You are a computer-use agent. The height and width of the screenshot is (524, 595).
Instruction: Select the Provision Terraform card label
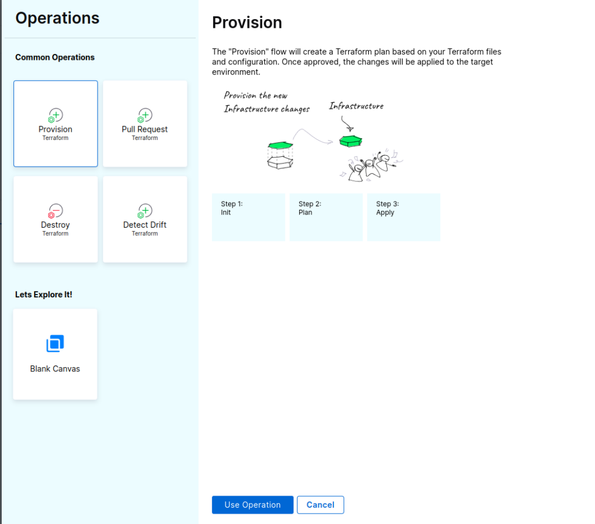click(55, 130)
